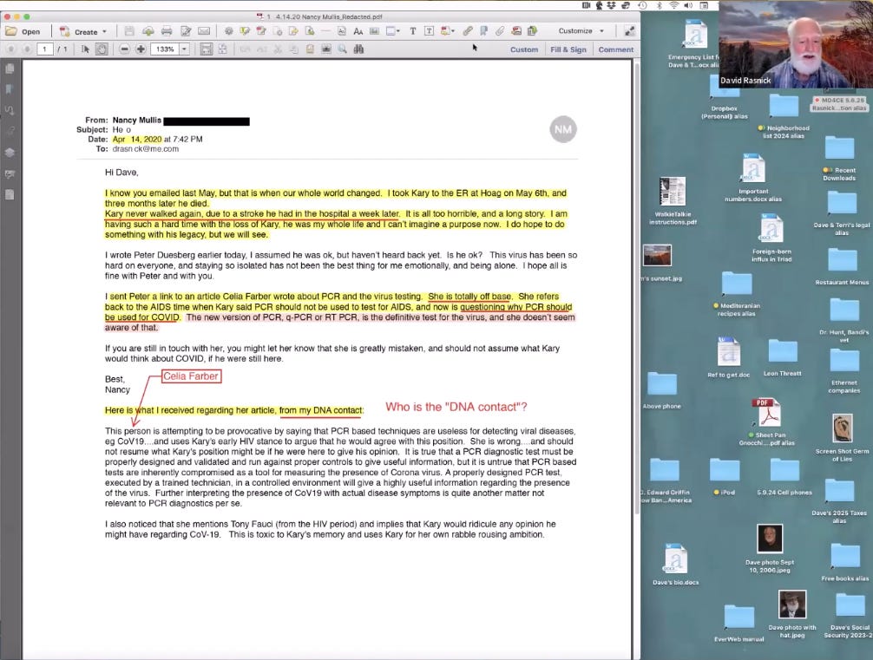Screen dimensions: 873x660
Task: Click the bookmark ribbon icon in toolbar
Action: click(484, 31)
